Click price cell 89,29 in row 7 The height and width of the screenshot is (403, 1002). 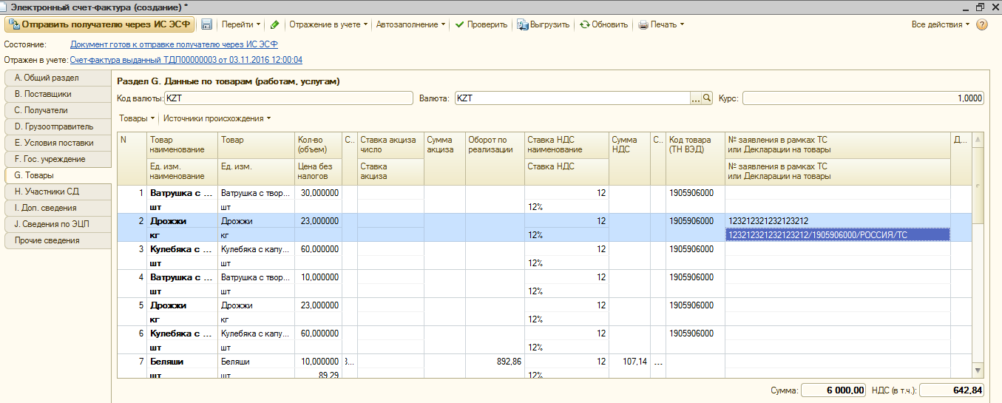point(318,375)
